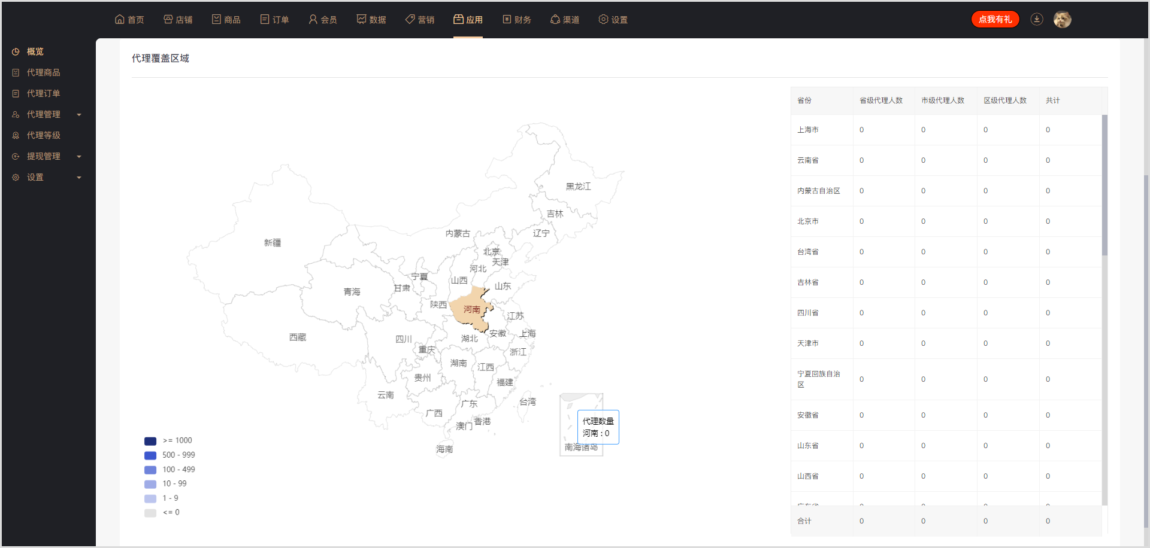Click the 10 - 99 legend color swatch

tap(150, 484)
